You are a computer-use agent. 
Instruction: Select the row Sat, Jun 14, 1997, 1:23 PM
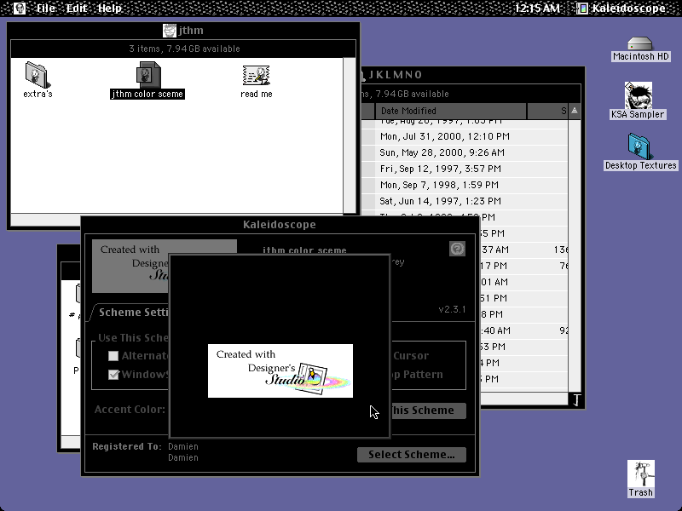(x=464, y=201)
